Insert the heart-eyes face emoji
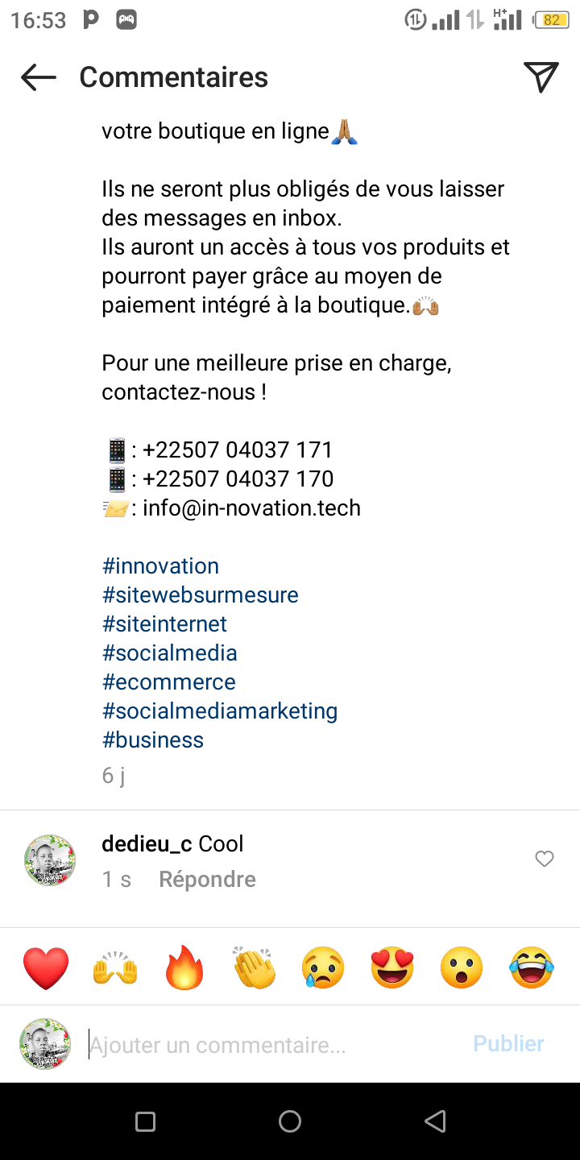The width and height of the screenshot is (580, 1160). pyautogui.click(x=392, y=967)
